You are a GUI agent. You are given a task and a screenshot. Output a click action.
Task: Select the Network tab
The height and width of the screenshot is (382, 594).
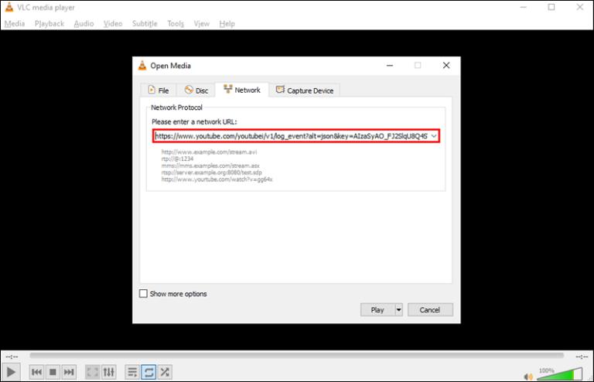pyautogui.click(x=241, y=90)
